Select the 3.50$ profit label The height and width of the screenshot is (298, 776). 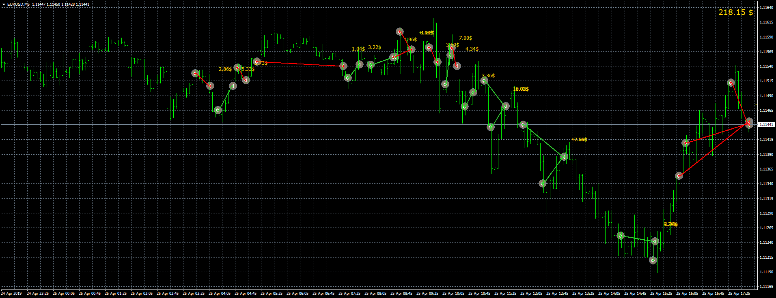click(x=453, y=45)
